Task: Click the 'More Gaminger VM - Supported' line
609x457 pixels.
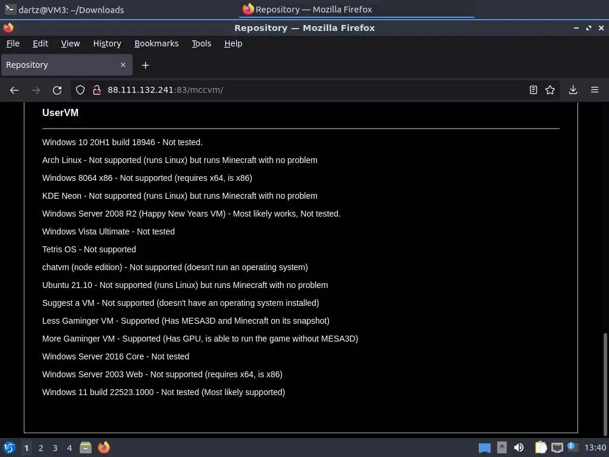Action: click(200, 339)
